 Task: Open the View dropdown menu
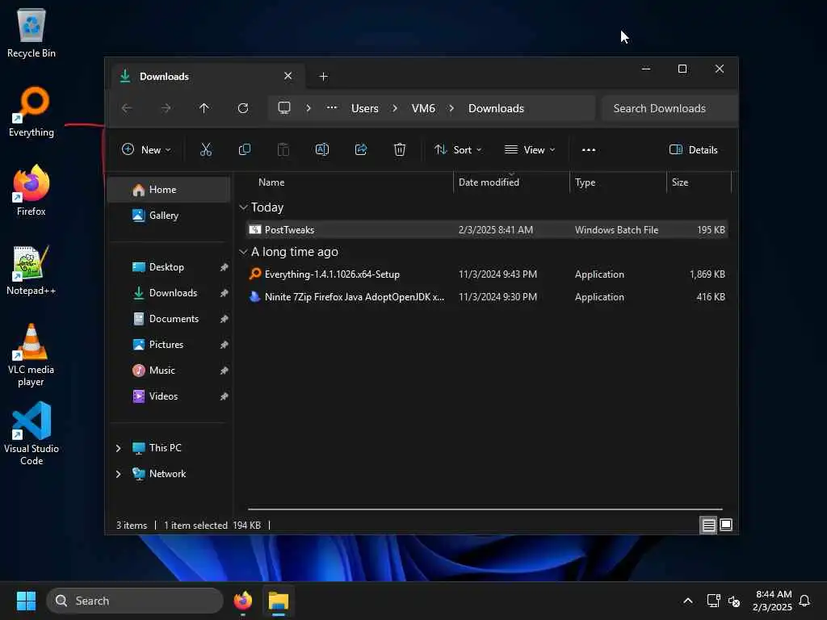530,149
